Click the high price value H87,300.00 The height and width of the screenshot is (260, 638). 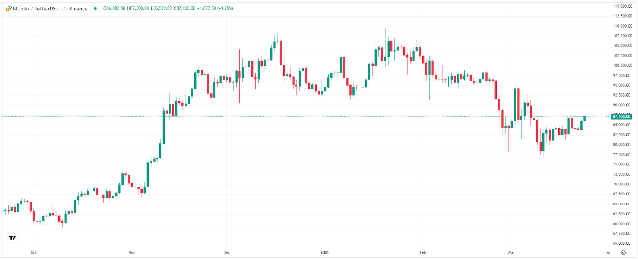click(x=138, y=8)
